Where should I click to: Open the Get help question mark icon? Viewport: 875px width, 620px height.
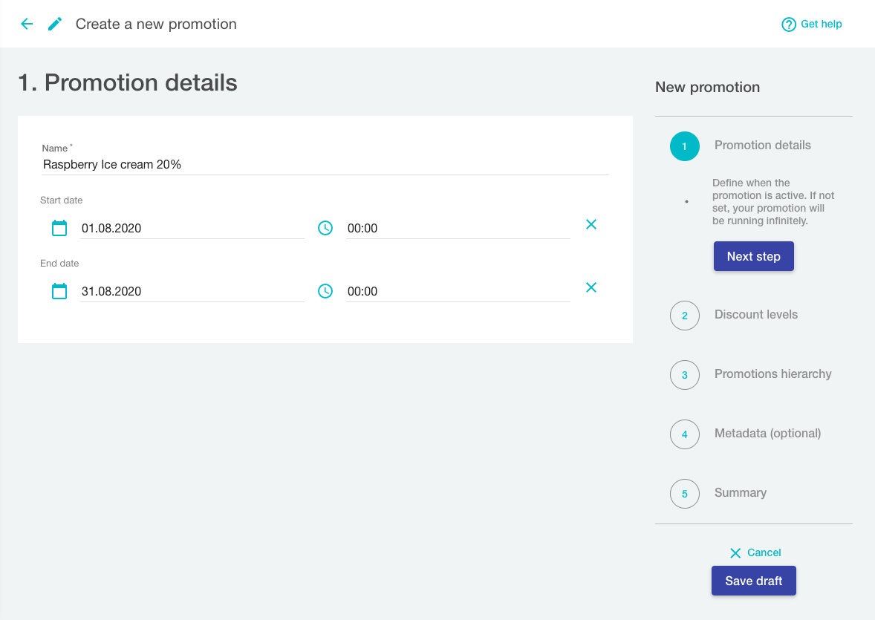pyautogui.click(x=789, y=25)
